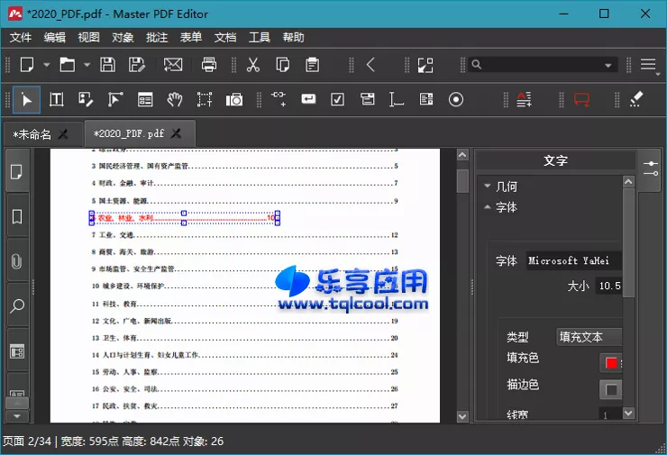This screenshot has height=455, width=667.
Task: Add a Button form field tool
Action: coord(308,99)
